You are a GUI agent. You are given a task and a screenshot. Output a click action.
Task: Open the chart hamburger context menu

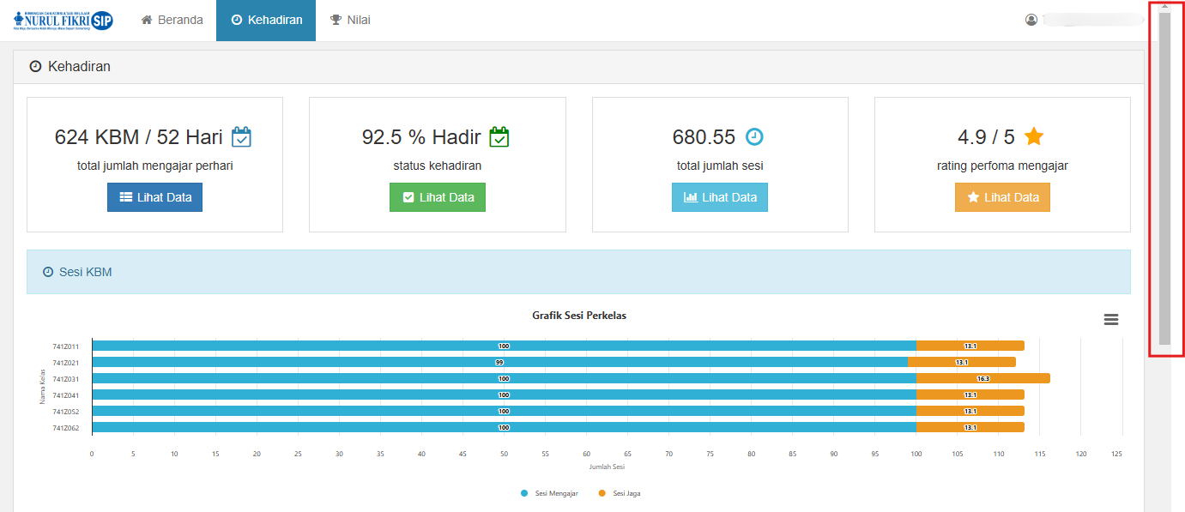[x=1110, y=319]
